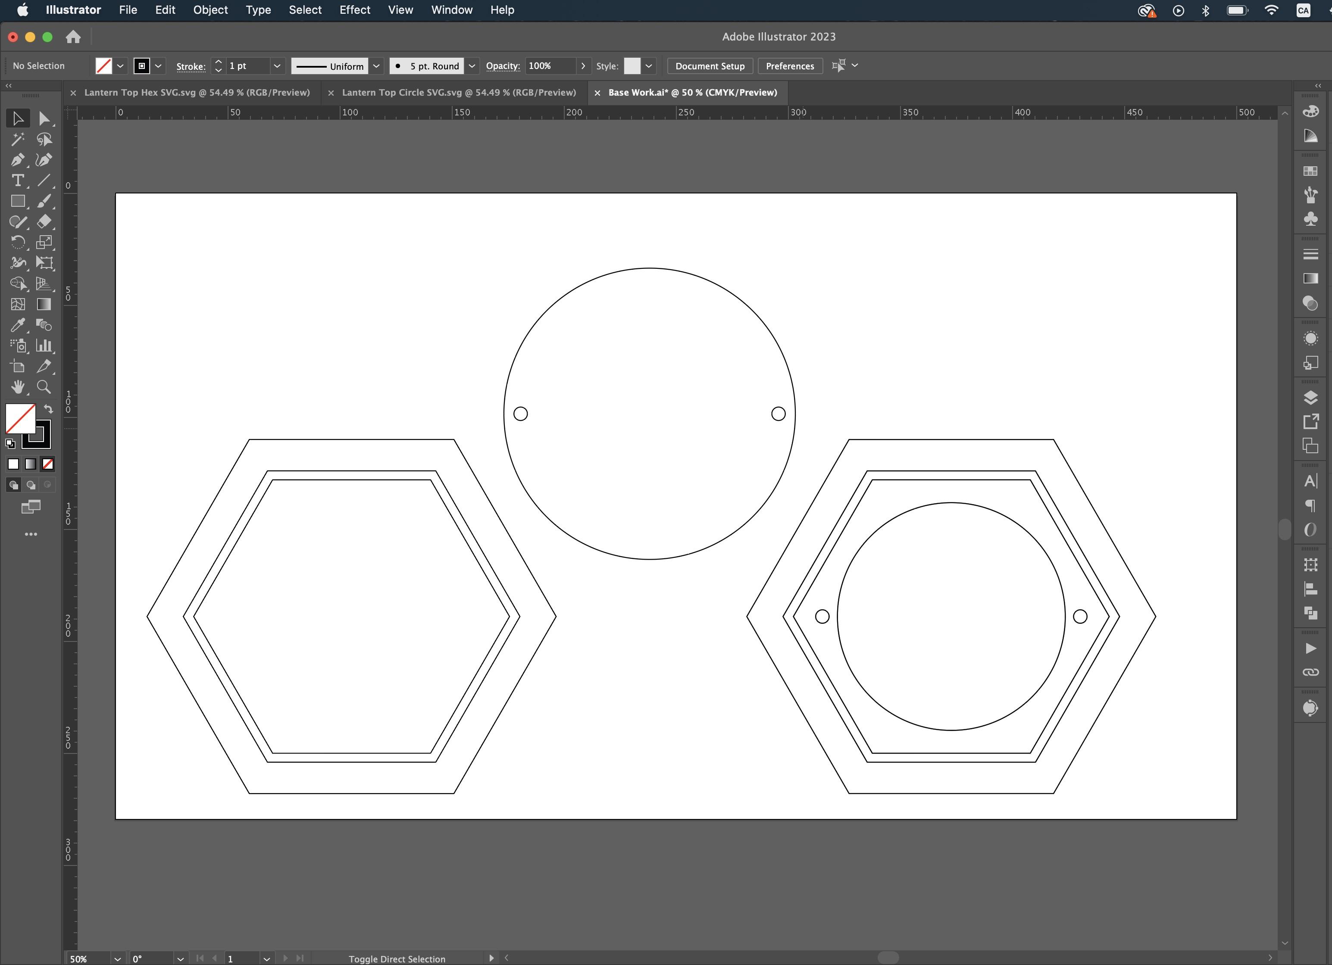Enable Draw Behind mode

click(x=31, y=485)
